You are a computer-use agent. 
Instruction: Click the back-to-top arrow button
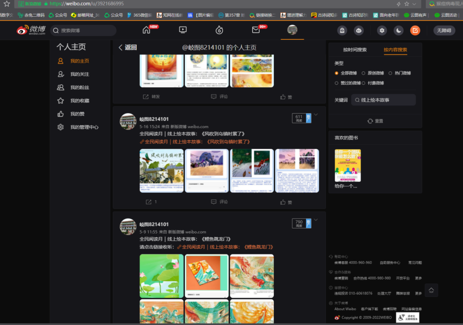431,290
